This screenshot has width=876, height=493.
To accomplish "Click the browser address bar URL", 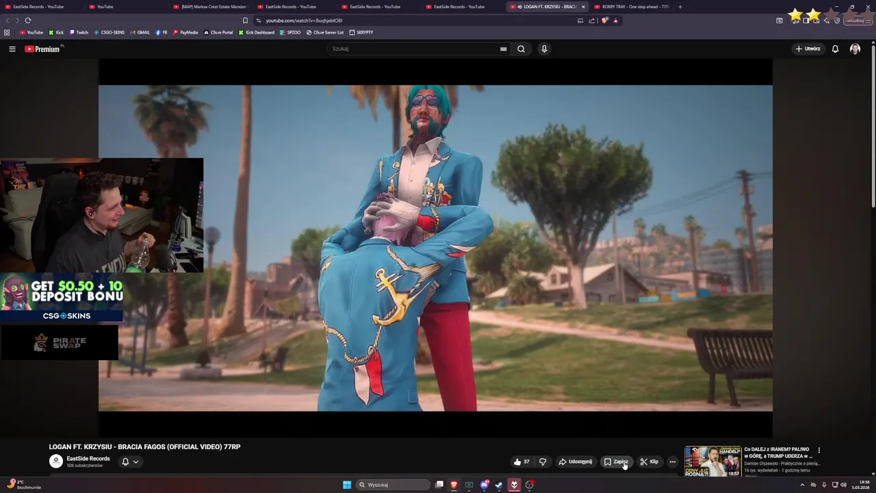I will coord(304,21).
